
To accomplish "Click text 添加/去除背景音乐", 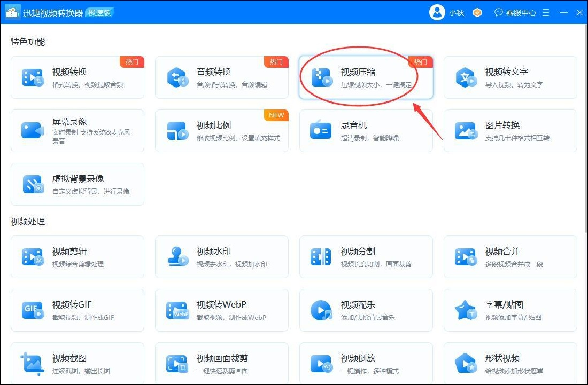I will pyautogui.click(x=368, y=318).
